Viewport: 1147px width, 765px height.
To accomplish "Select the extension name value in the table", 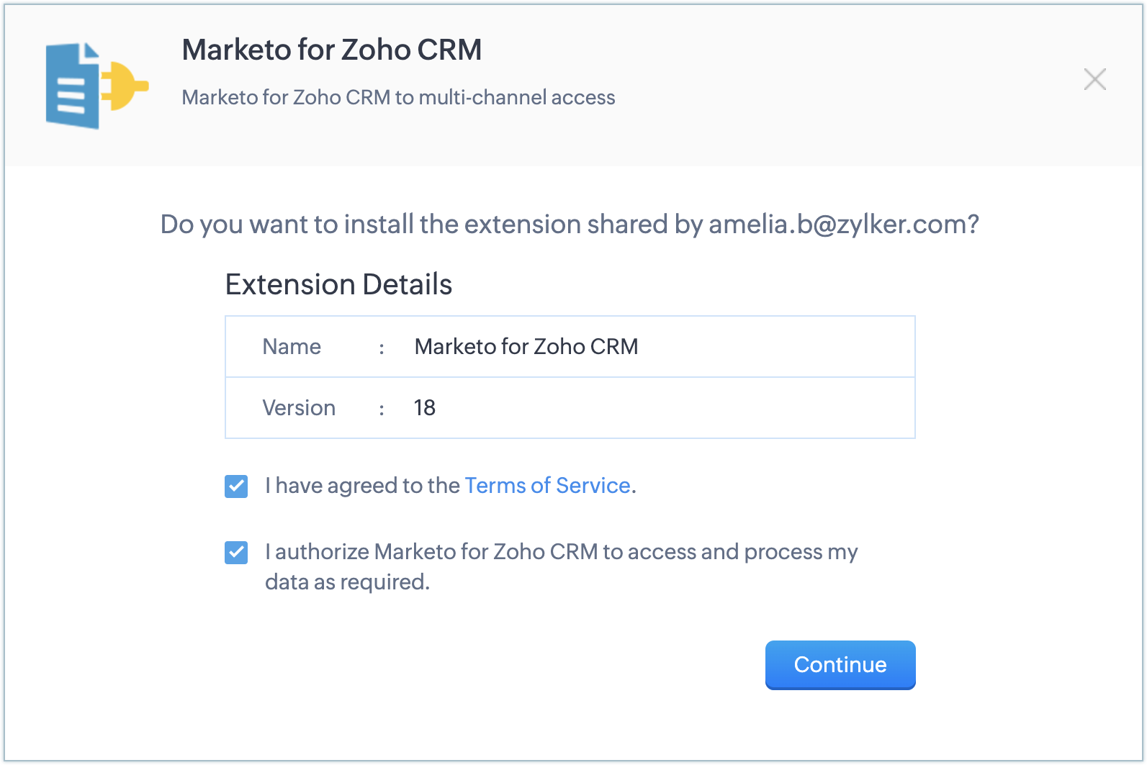I will pos(526,347).
